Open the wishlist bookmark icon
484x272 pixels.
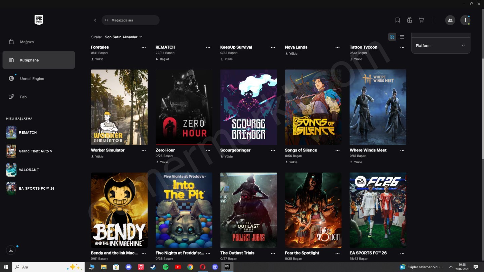pyautogui.click(x=397, y=20)
